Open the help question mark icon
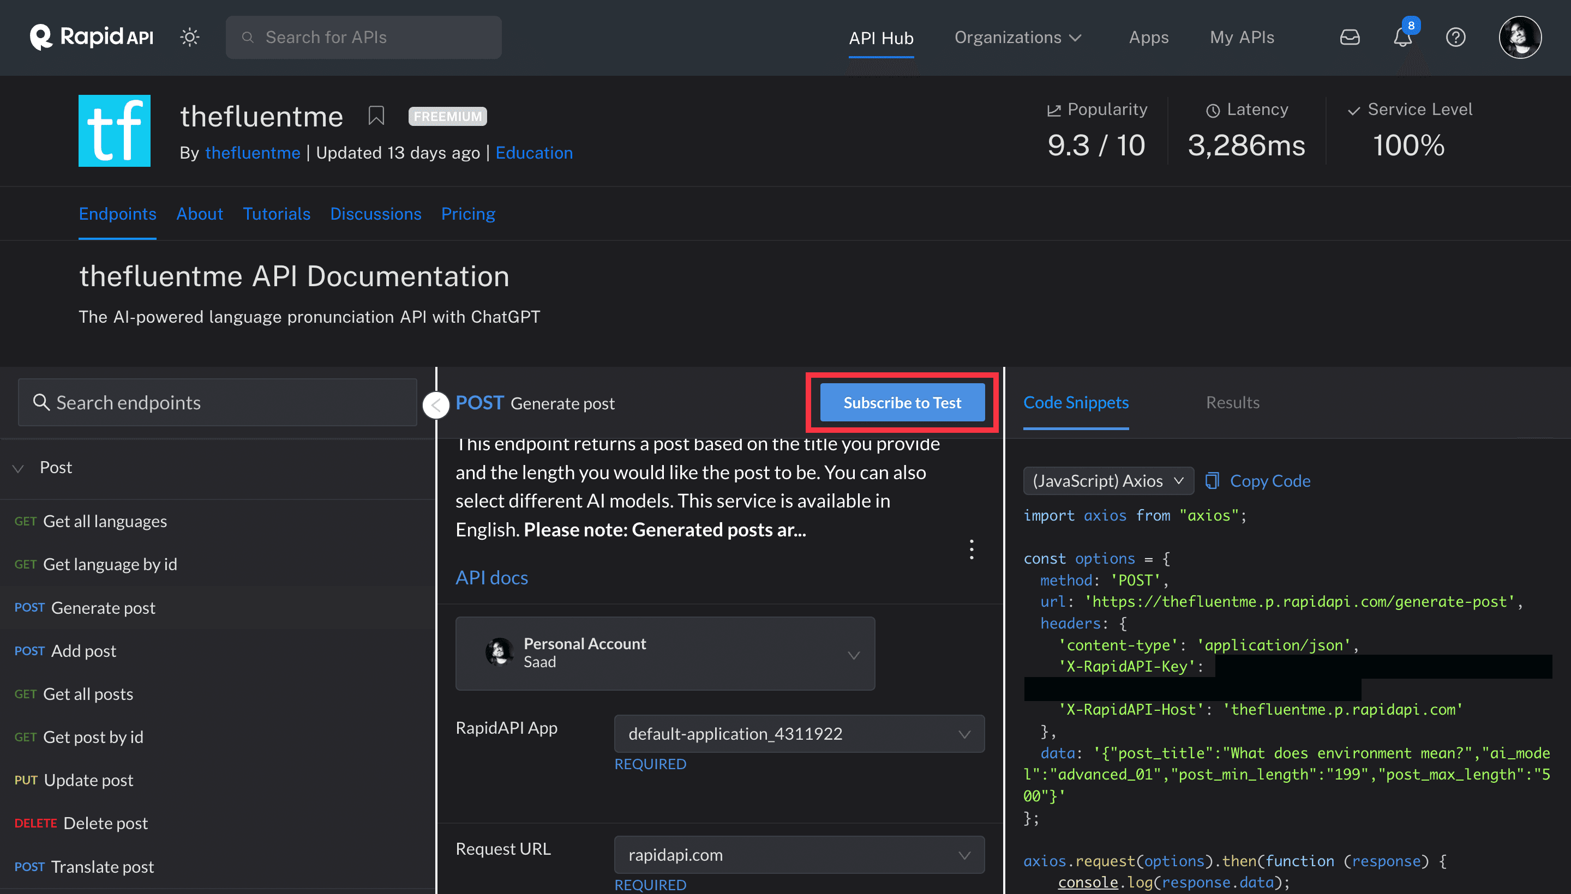1571x894 pixels. pos(1455,38)
